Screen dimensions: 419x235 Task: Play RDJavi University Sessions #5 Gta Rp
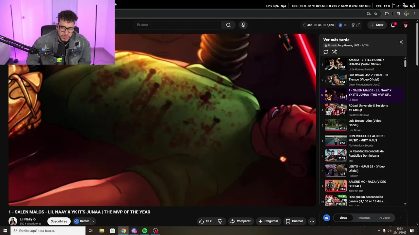click(x=362, y=110)
